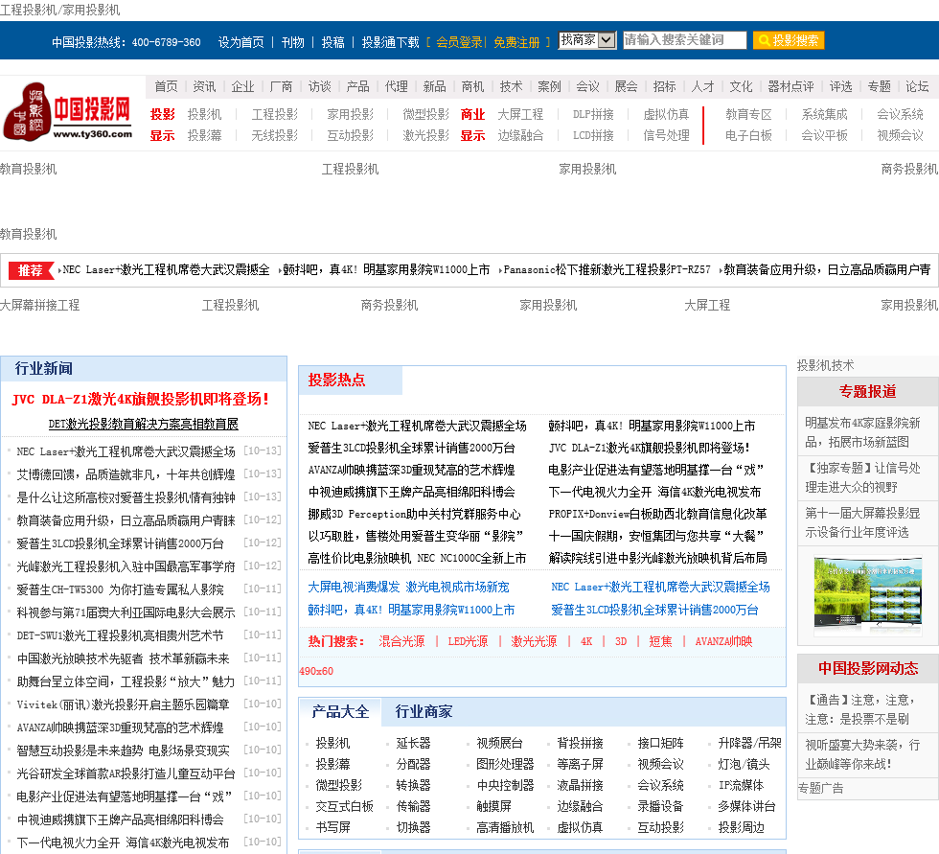Open the 交互式白板 product category
This screenshot has height=854, width=939.
(x=344, y=806)
